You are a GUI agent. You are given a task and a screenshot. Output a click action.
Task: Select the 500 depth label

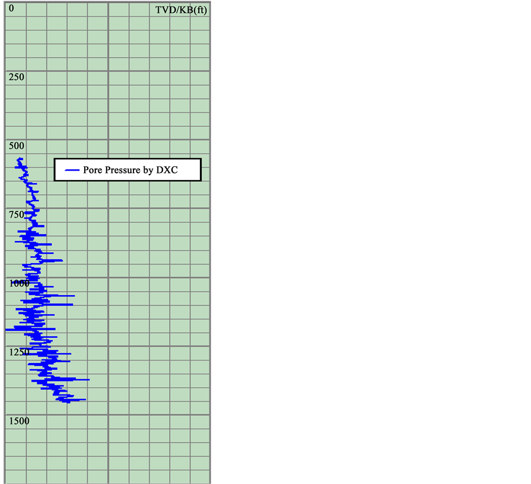16,146
